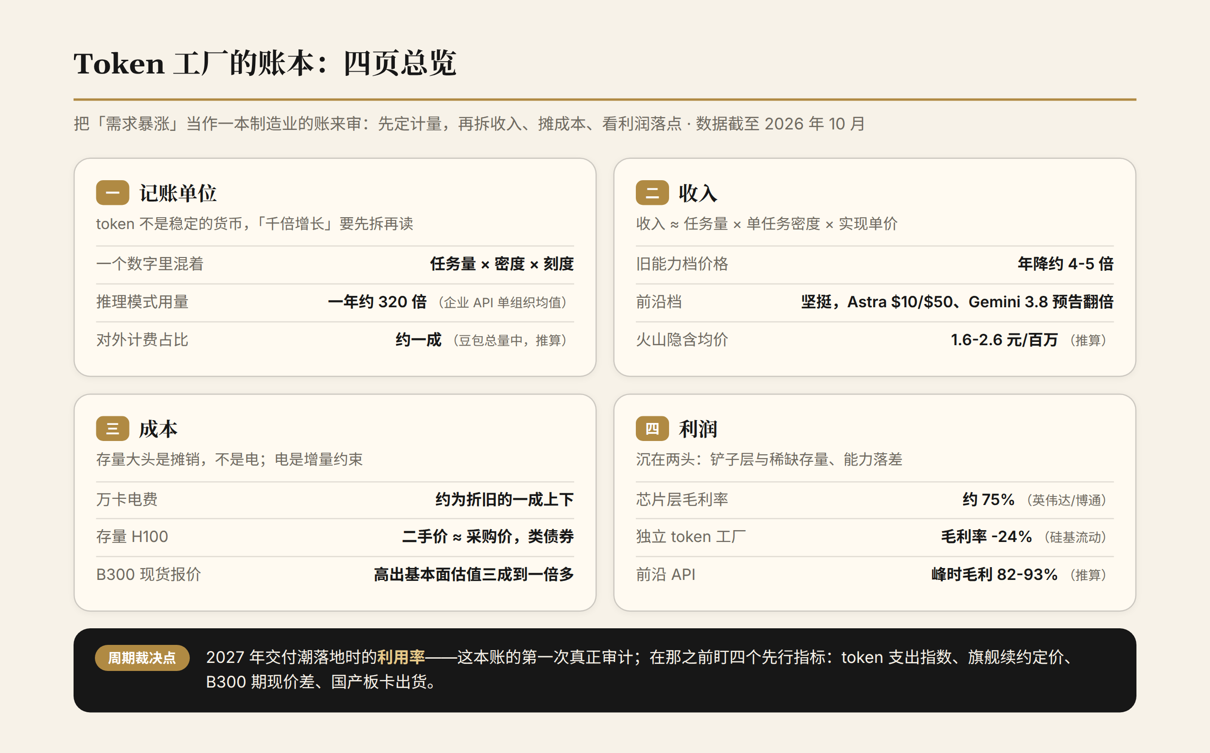
Task: Select the title Token 工厂的账本：四页总览
Action: 265,63
